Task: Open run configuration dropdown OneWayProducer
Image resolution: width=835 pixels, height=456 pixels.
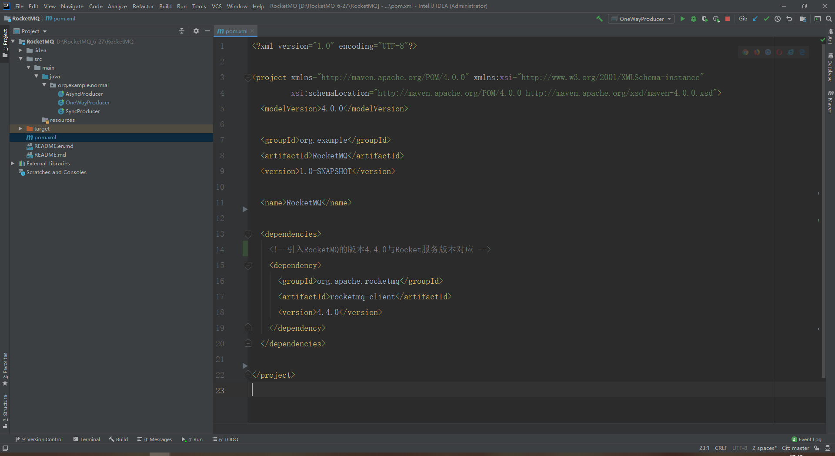Action: point(641,19)
